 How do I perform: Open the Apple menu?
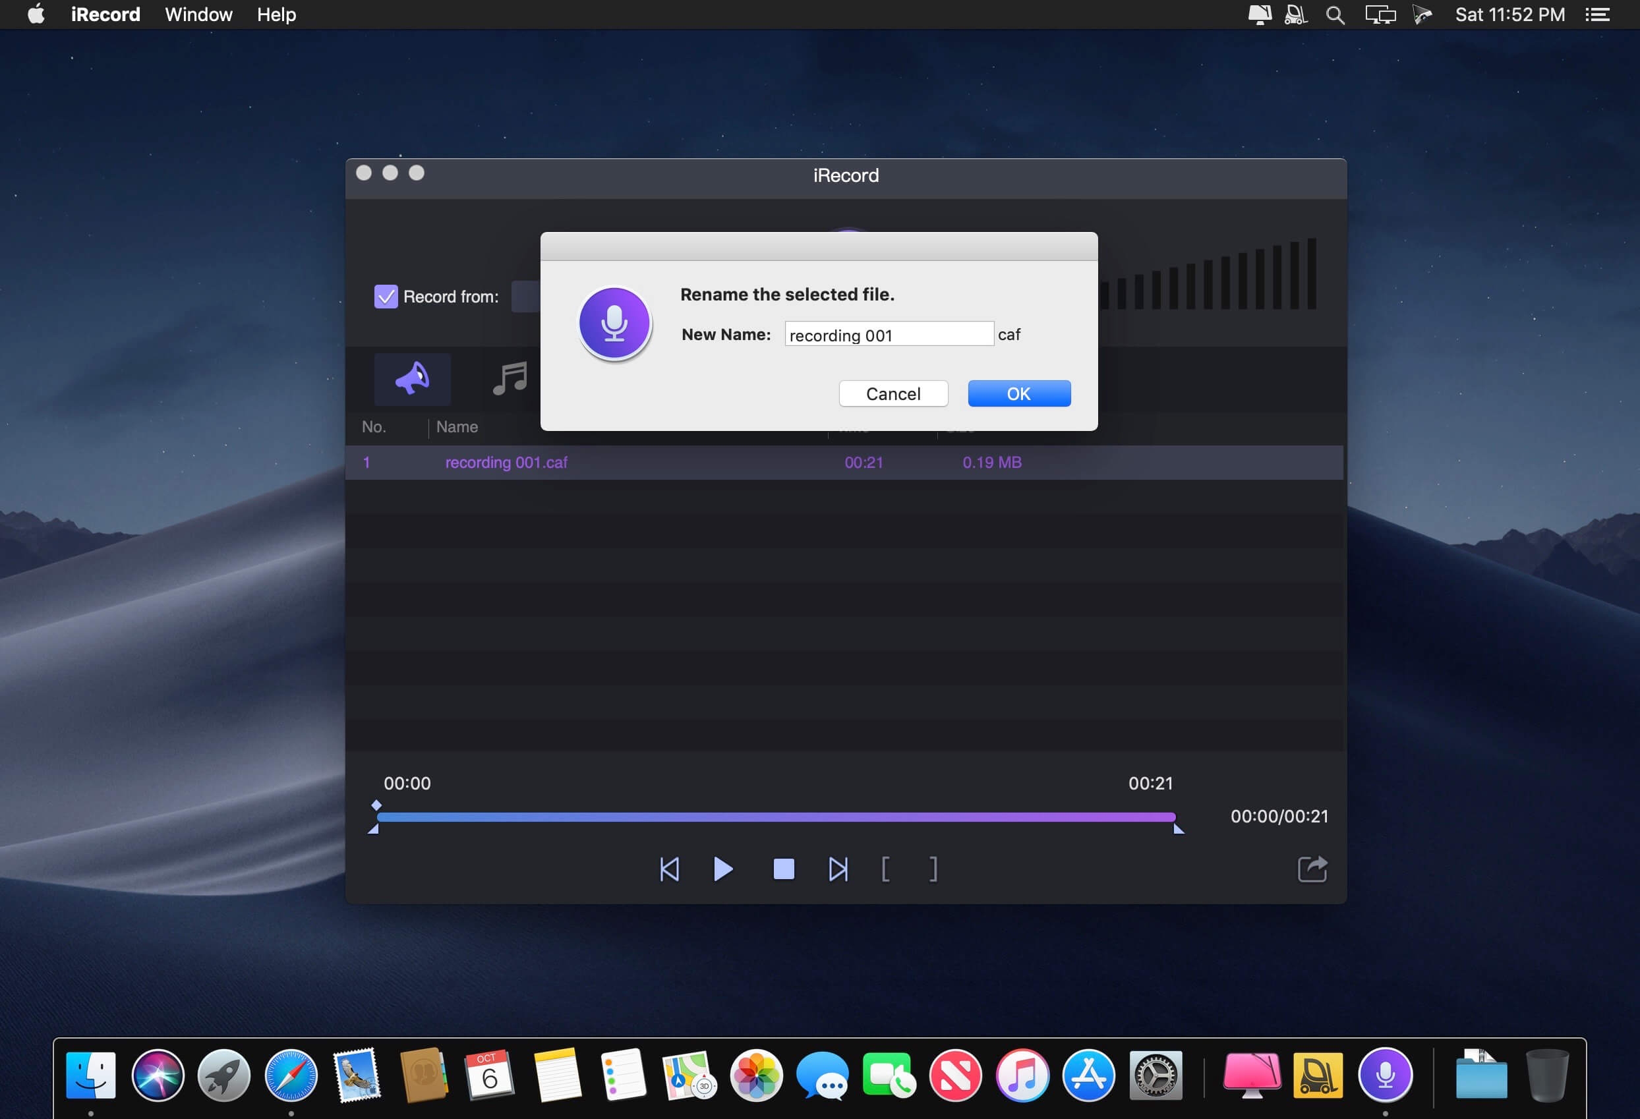[36, 14]
